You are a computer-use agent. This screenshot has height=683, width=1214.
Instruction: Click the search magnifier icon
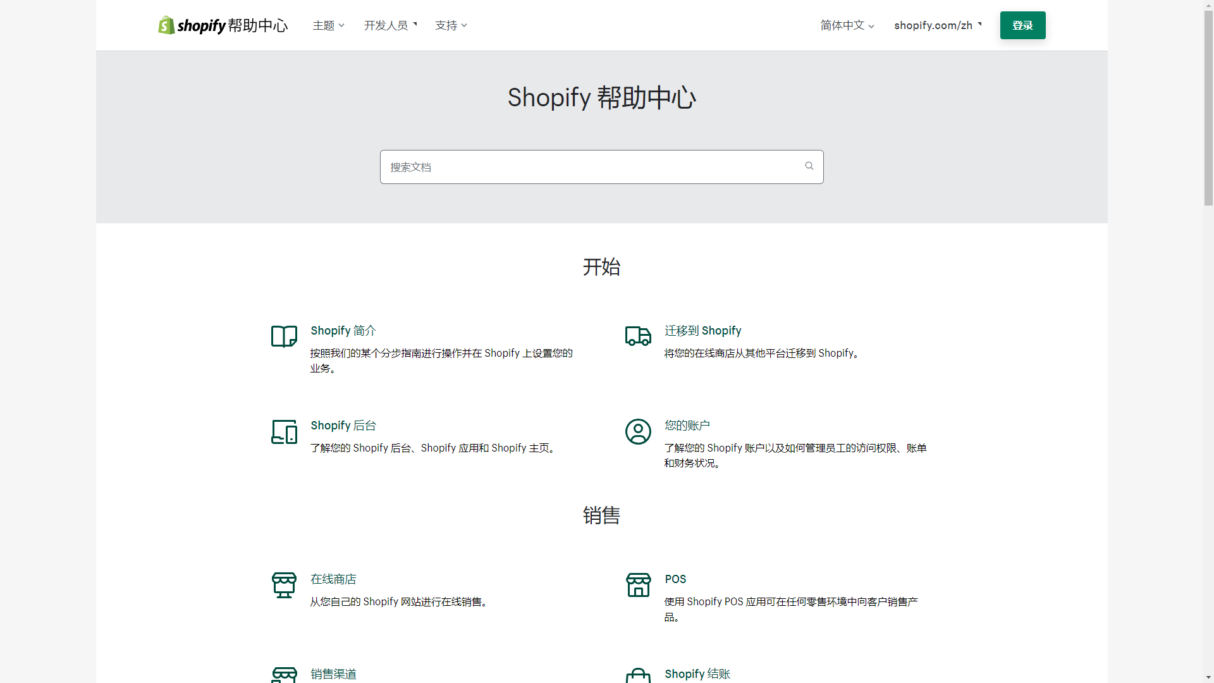[x=809, y=166]
